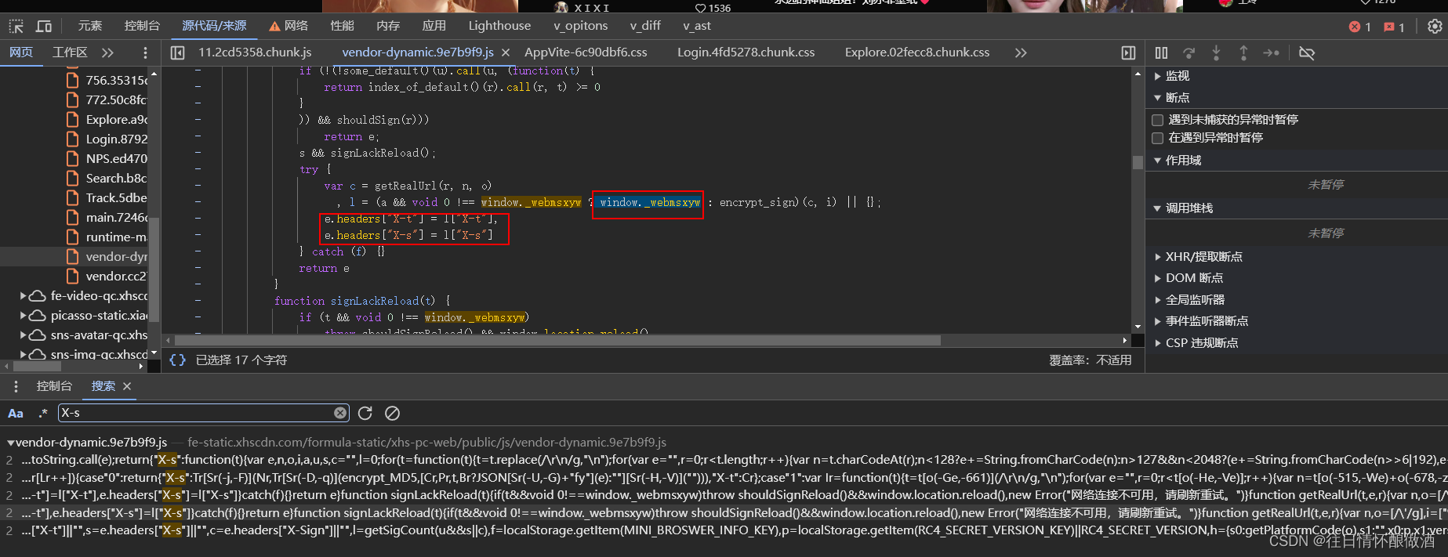The image size is (1448, 557).
Task: Open the 11.2cd5358.chunk.js file tab
Action: [x=255, y=52]
